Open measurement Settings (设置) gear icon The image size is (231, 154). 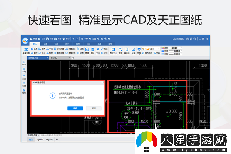78,53
